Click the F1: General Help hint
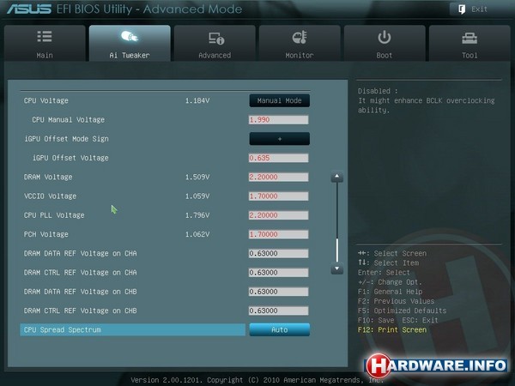515x386 pixels. 391,292
